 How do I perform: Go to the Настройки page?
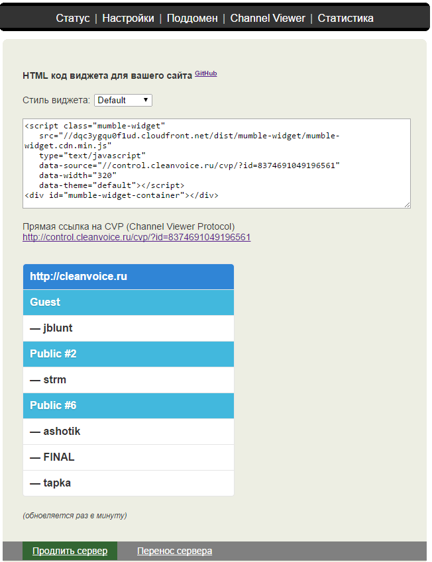128,18
